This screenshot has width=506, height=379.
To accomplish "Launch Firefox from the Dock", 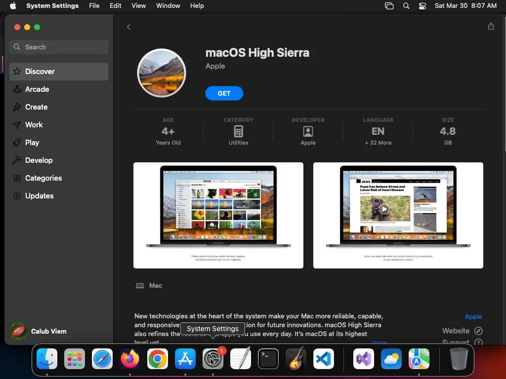I will [130, 359].
